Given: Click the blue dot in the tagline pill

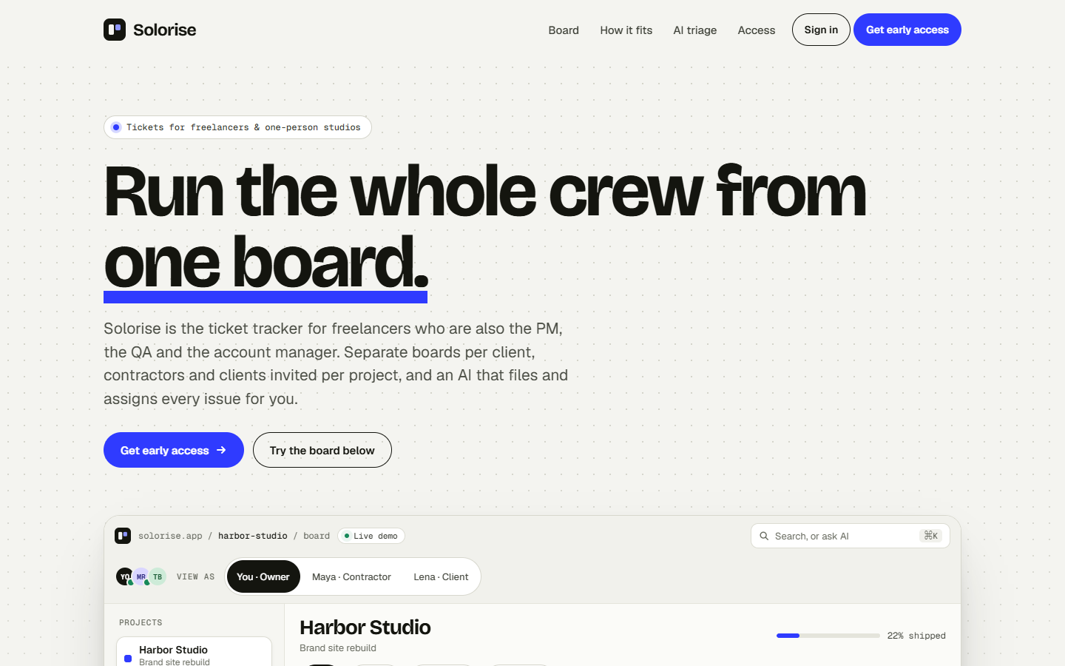Looking at the screenshot, I should 116,127.
